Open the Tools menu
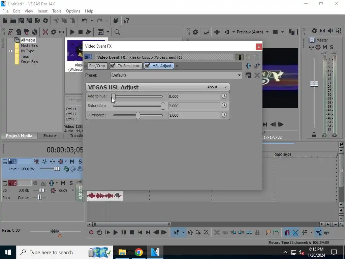This screenshot has height=259, width=345. click(x=57, y=11)
